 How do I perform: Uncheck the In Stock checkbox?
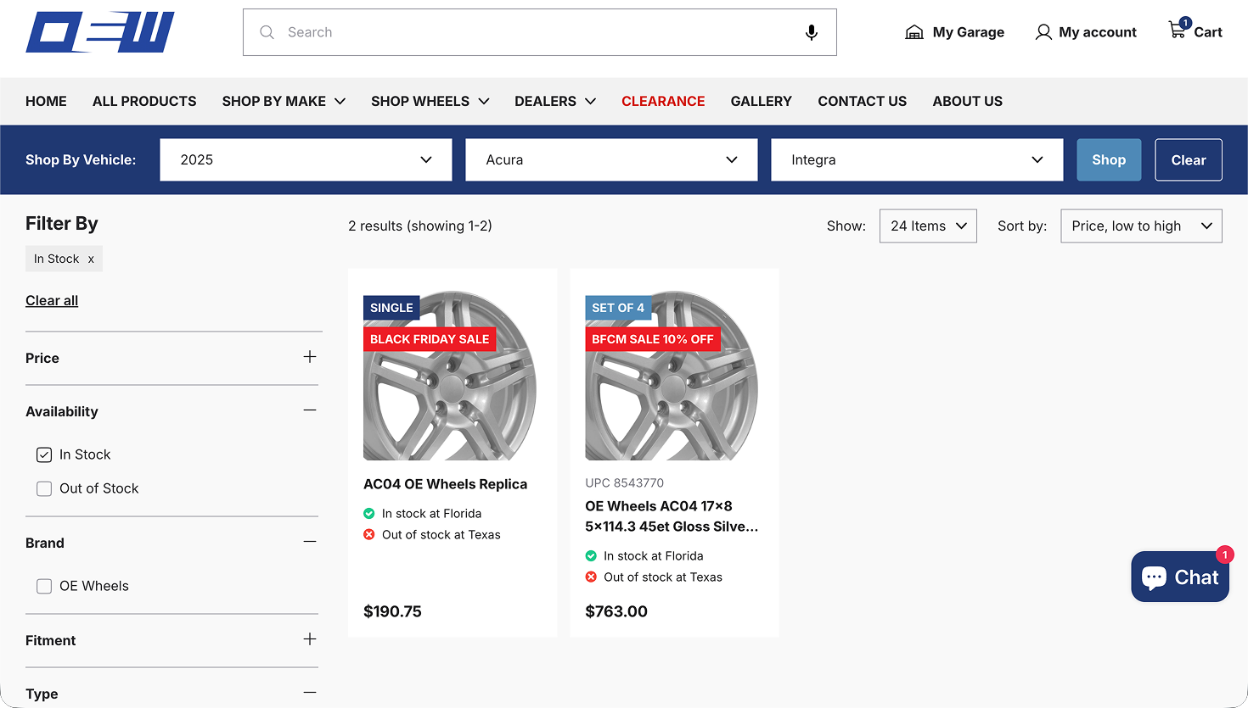point(44,455)
